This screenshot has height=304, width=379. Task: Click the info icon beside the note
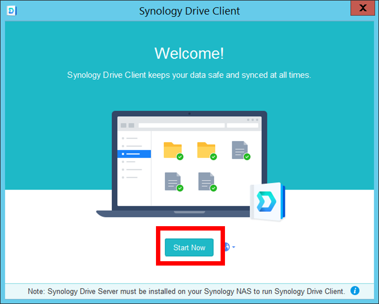355,290
